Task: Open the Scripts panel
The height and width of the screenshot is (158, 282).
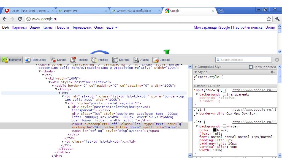Action: tap(58, 60)
